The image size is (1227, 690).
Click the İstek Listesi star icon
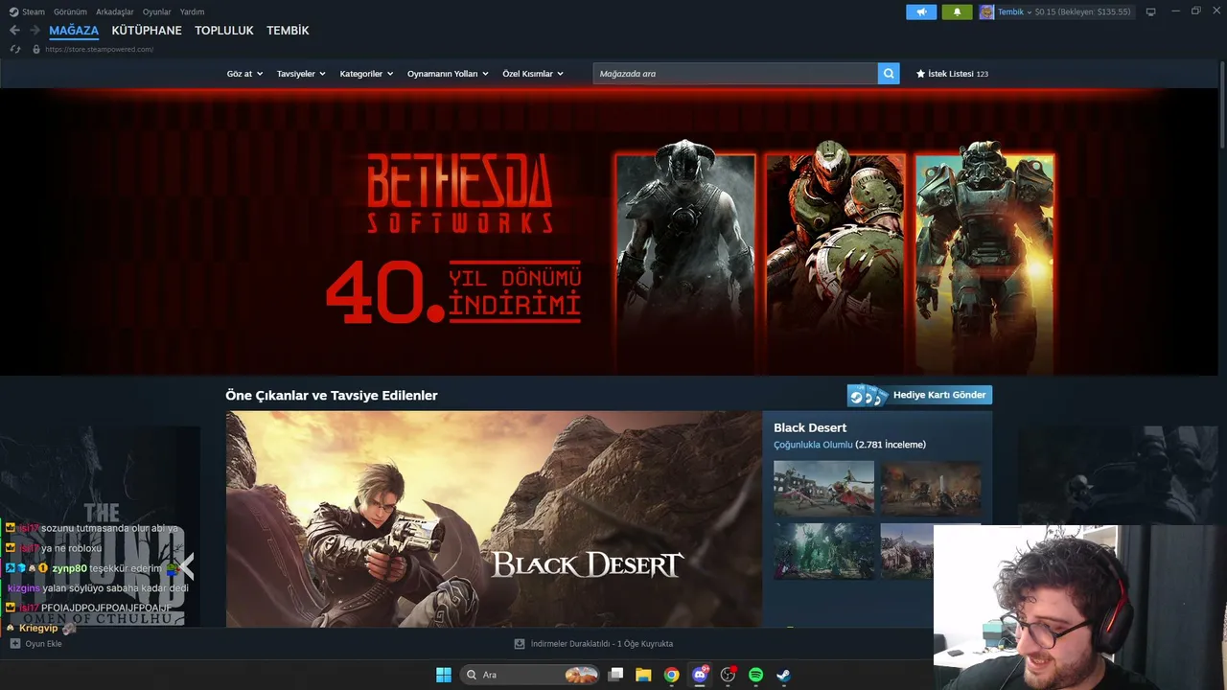click(x=920, y=74)
